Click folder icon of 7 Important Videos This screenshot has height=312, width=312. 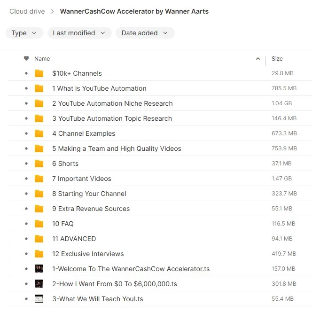coord(39,179)
